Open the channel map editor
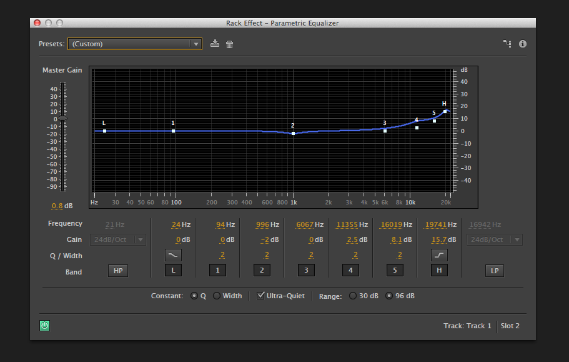The image size is (569, 362). pyautogui.click(x=508, y=44)
